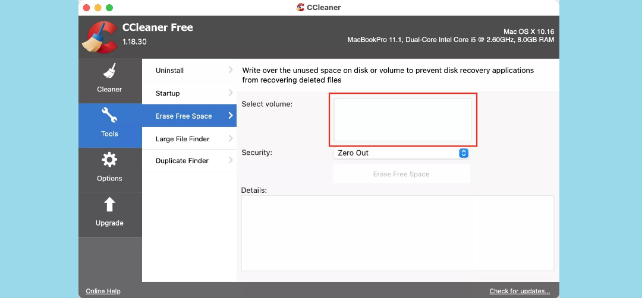Click the CCleaner Free title text
The width and height of the screenshot is (642, 298).
(158, 28)
